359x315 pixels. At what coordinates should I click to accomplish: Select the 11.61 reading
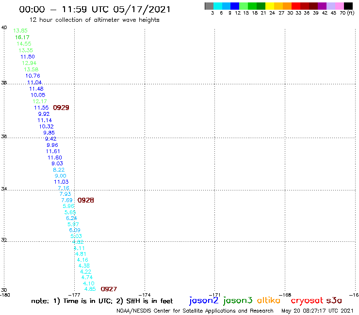pos(53,151)
